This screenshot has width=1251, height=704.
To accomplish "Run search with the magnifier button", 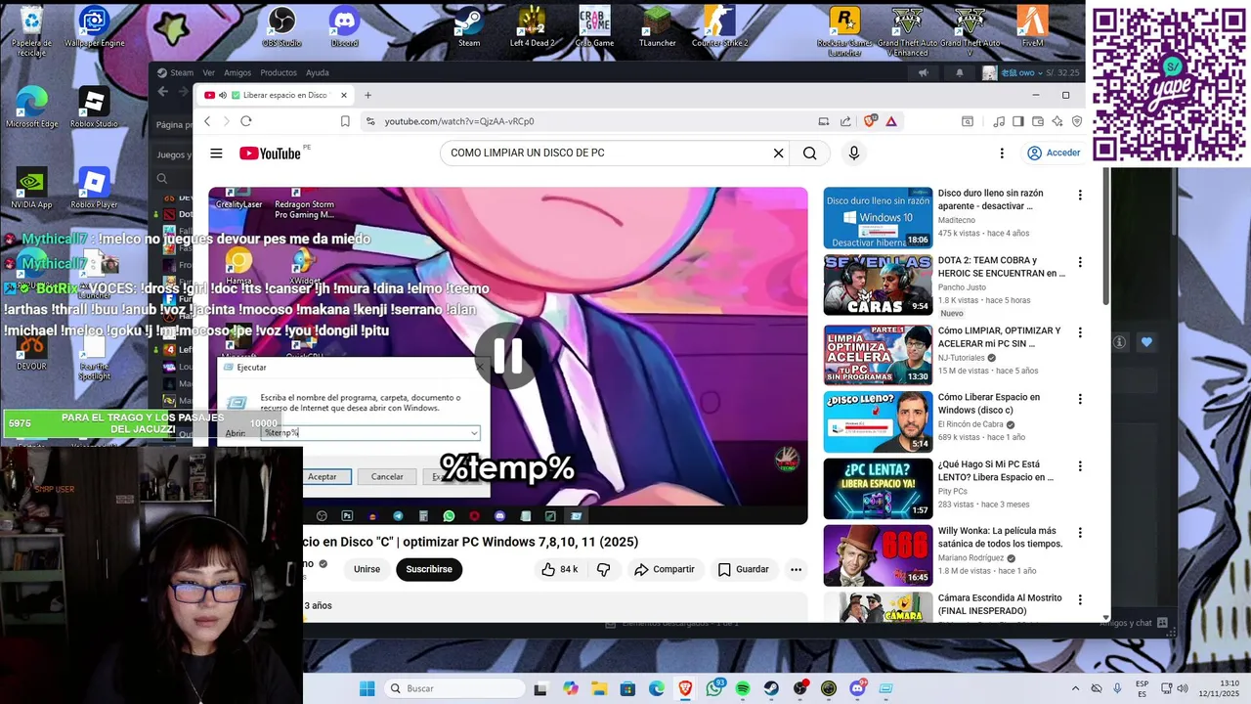I will click(x=810, y=154).
